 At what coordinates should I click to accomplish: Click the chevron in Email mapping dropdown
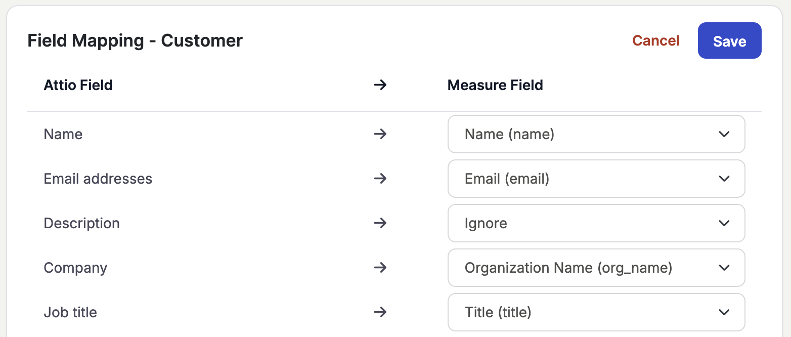pyautogui.click(x=724, y=179)
